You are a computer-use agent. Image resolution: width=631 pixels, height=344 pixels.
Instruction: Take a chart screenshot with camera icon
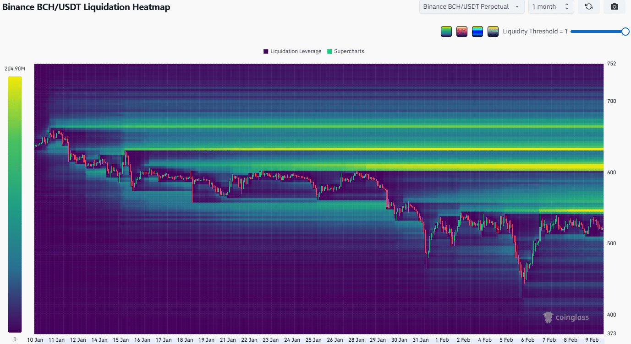pyautogui.click(x=615, y=7)
